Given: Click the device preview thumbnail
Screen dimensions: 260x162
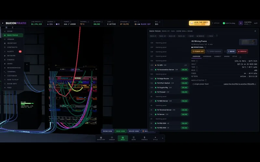Looking at the screenshot, I should pyautogui.click(x=248, y=42).
